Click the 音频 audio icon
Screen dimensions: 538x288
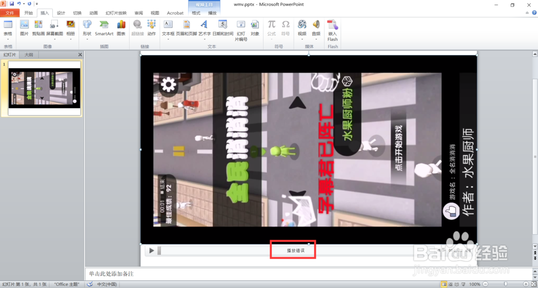point(316,25)
